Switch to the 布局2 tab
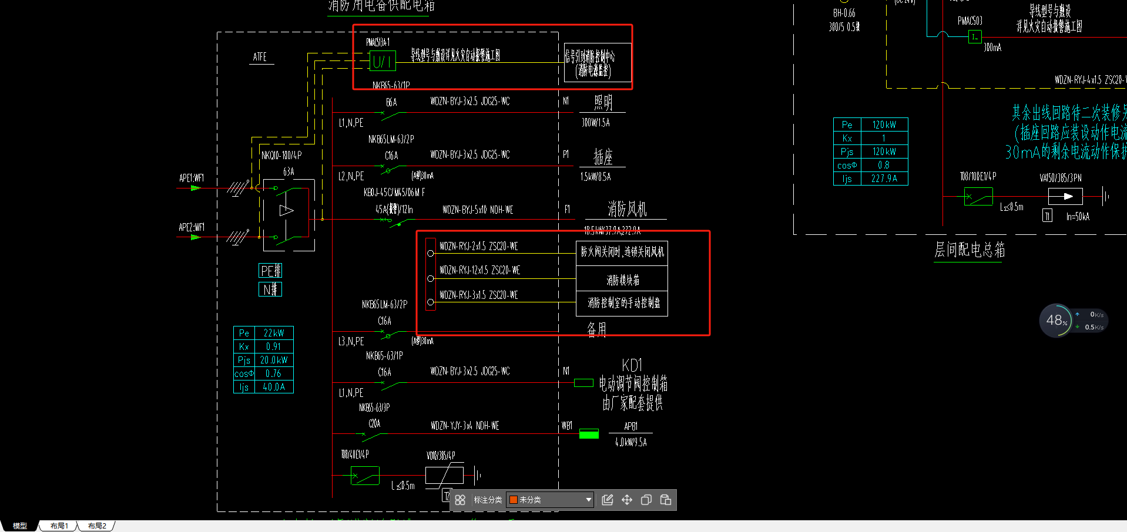Image resolution: width=1127 pixels, height=532 pixels. pos(97,526)
